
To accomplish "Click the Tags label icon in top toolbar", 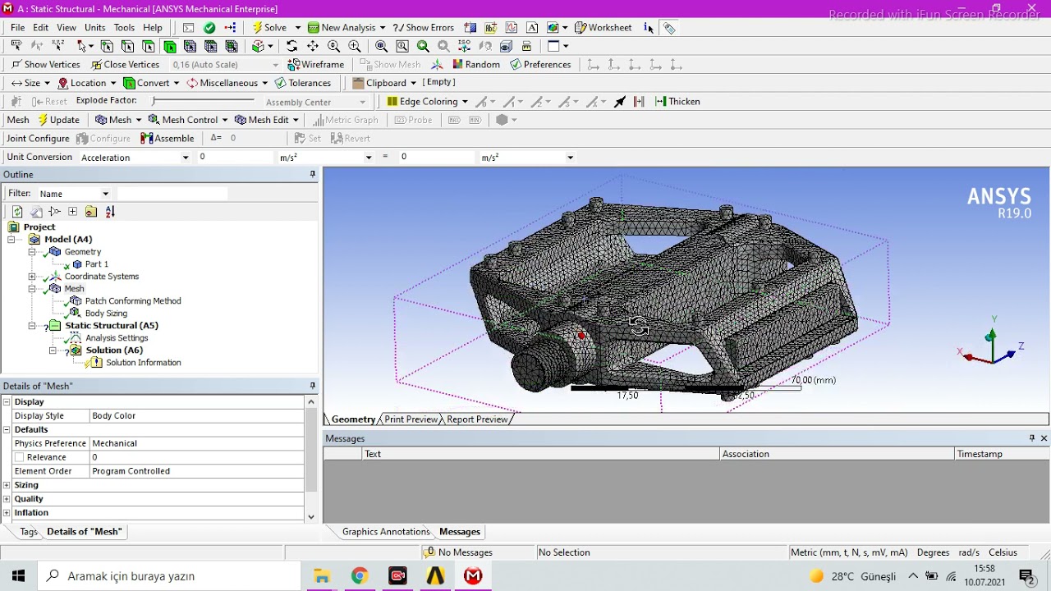I will 670,27.
